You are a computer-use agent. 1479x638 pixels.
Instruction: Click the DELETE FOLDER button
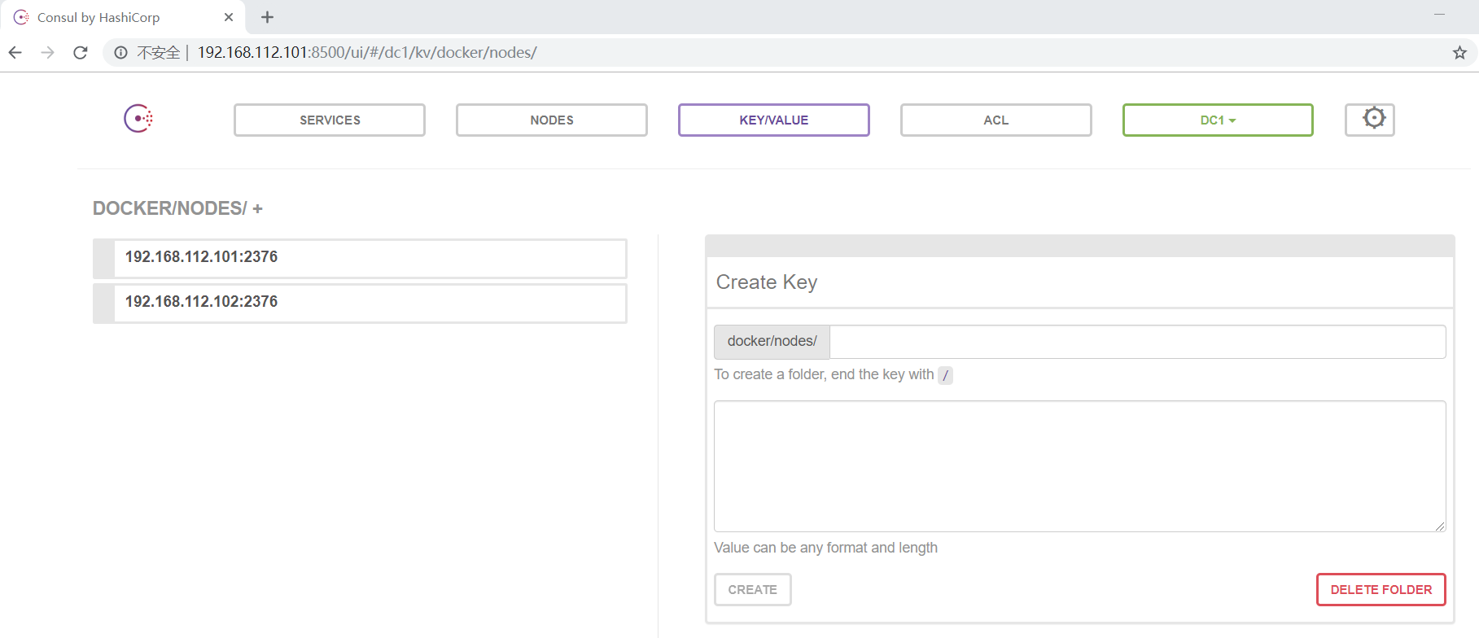click(x=1381, y=590)
